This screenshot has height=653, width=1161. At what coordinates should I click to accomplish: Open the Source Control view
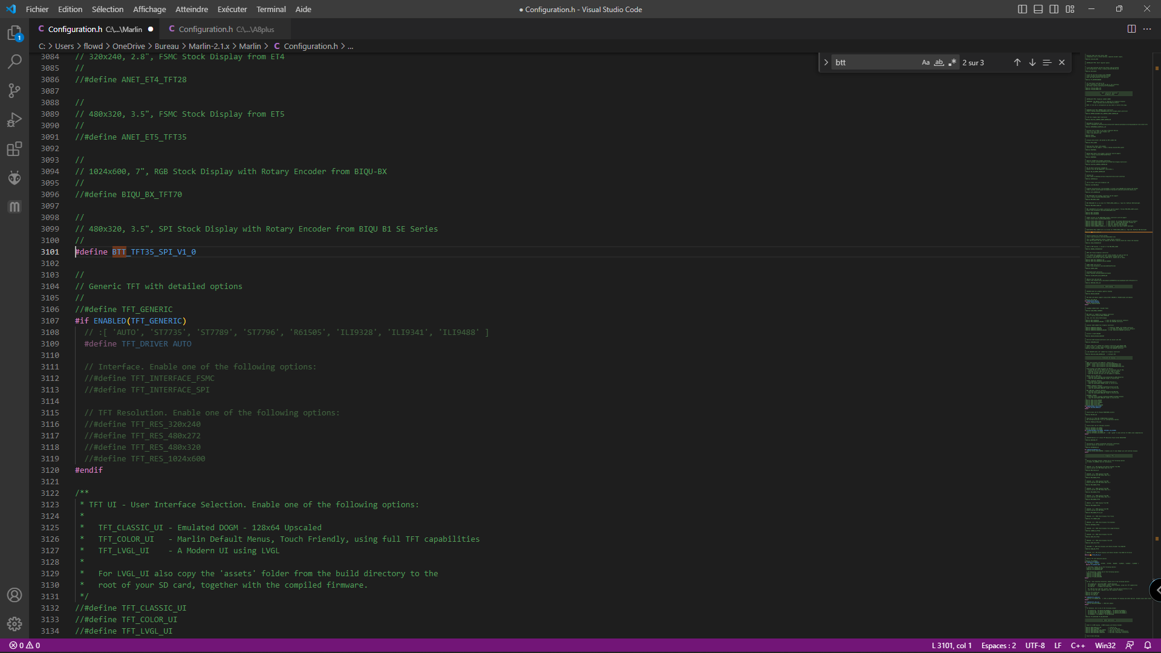15,91
